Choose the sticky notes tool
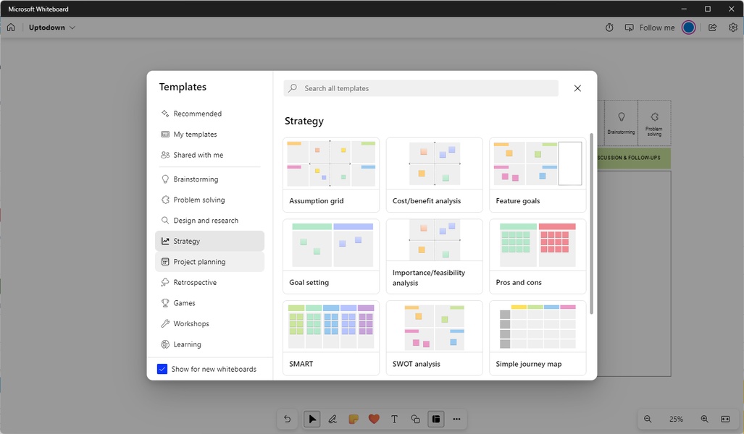The width and height of the screenshot is (744, 434). pyautogui.click(x=354, y=419)
